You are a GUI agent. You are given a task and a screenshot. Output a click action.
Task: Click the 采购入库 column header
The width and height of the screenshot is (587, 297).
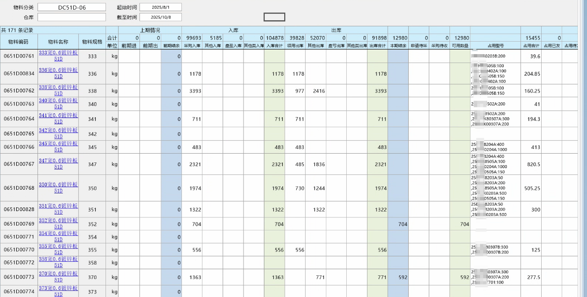point(192,46)
